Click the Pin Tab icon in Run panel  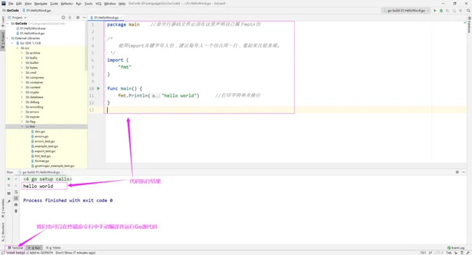coord(9,201)
